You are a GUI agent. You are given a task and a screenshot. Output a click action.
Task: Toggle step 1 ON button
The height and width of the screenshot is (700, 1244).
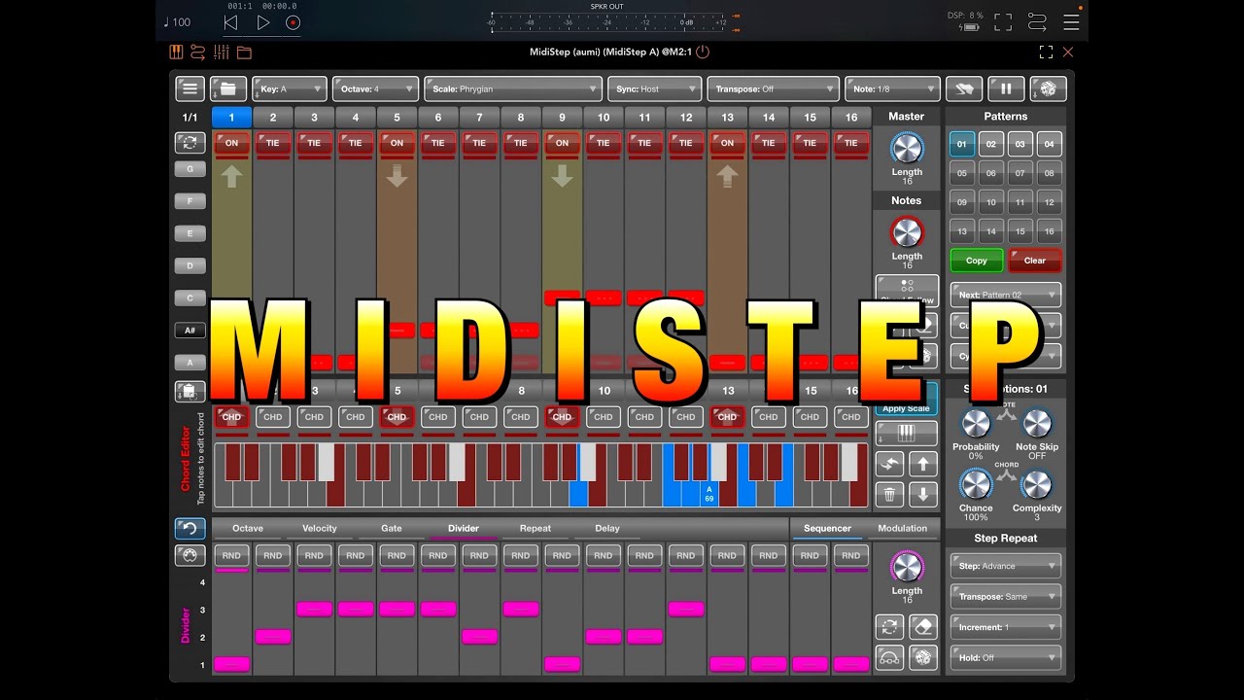(231, 143)
